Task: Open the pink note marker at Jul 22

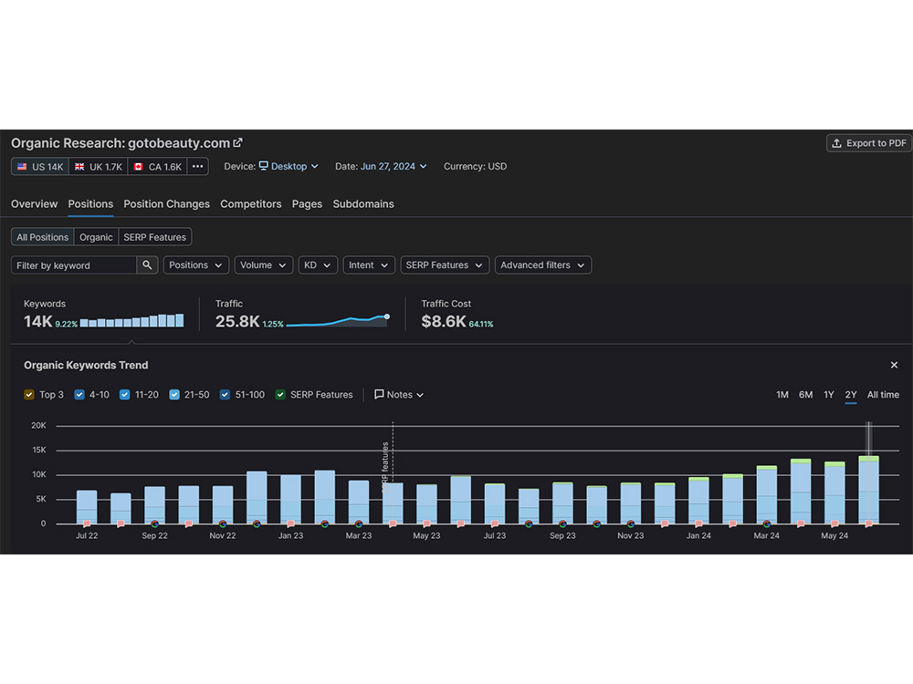Action: 87,523
